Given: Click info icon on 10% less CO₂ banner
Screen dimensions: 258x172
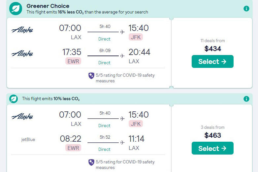Looking at the screenshot, I should [246, 99].
